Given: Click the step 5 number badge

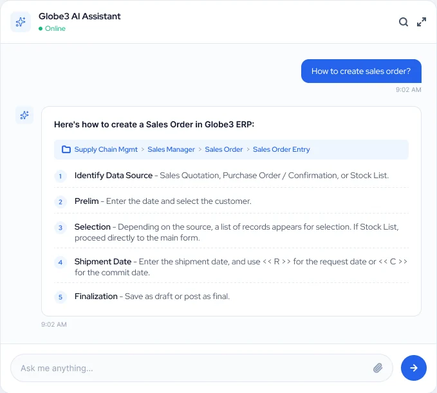Looking at the screenshot, I should click(60, 297).
